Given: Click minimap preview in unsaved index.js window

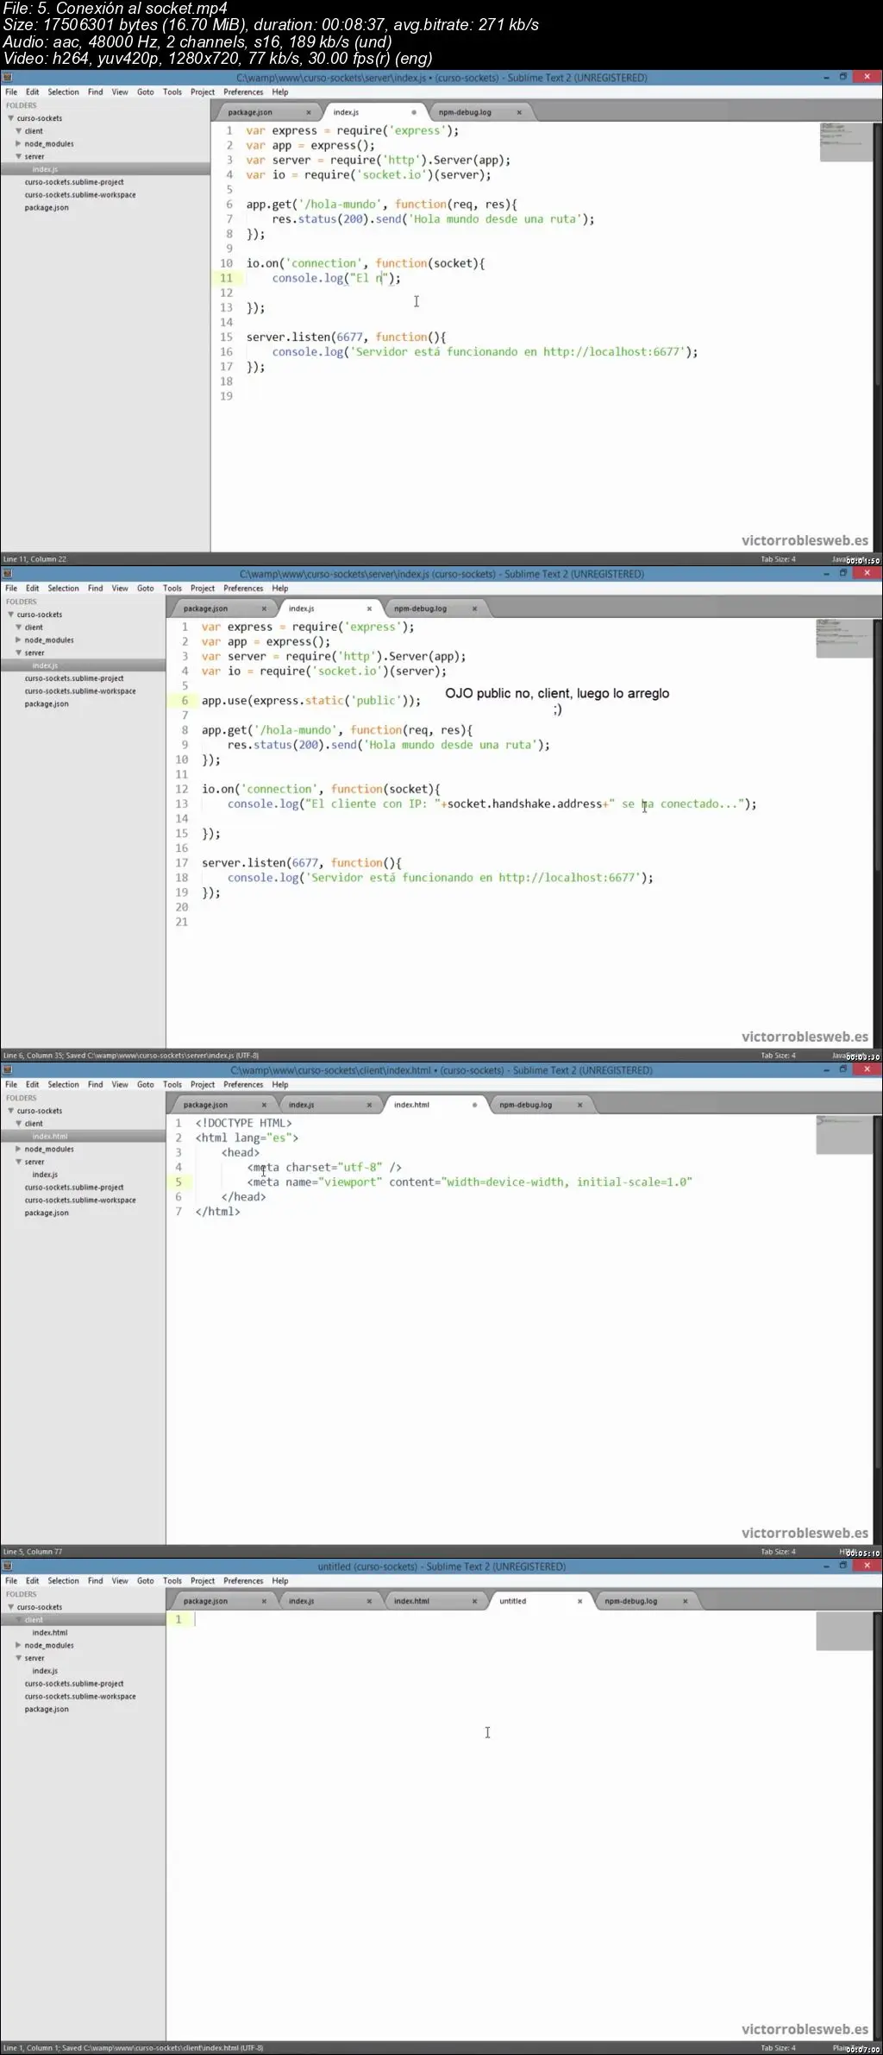Looking at the screenshot, I should point(846,142).
